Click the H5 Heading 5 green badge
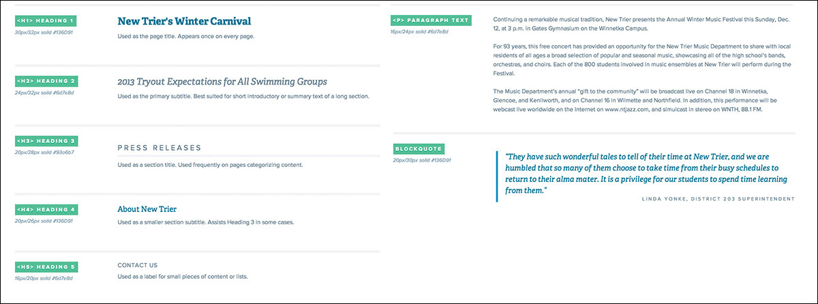Viewport: 818px width, 304px height. 46,267
